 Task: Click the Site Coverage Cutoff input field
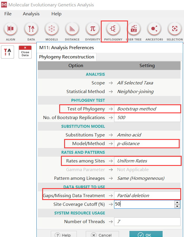[x=144, y=204]
